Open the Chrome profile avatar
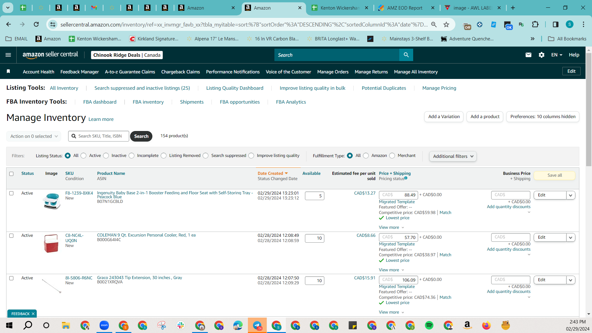The height and width of the screenshot is (333, 592). tap(569, 24)
